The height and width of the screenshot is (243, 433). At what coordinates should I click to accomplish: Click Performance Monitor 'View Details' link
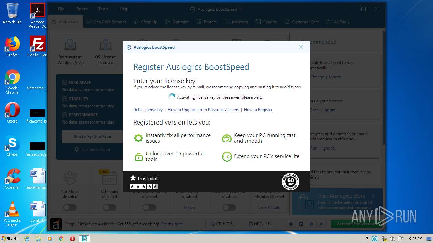(269, 208)
